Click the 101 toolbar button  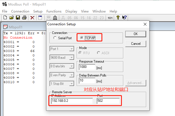[x=110, y=18]
